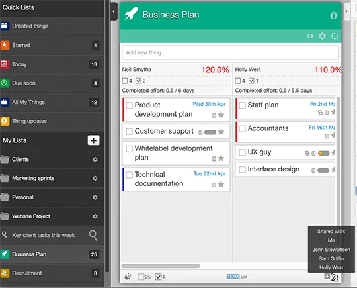
Task: Click the right chevron panel expander
Action: click(346, 11)
